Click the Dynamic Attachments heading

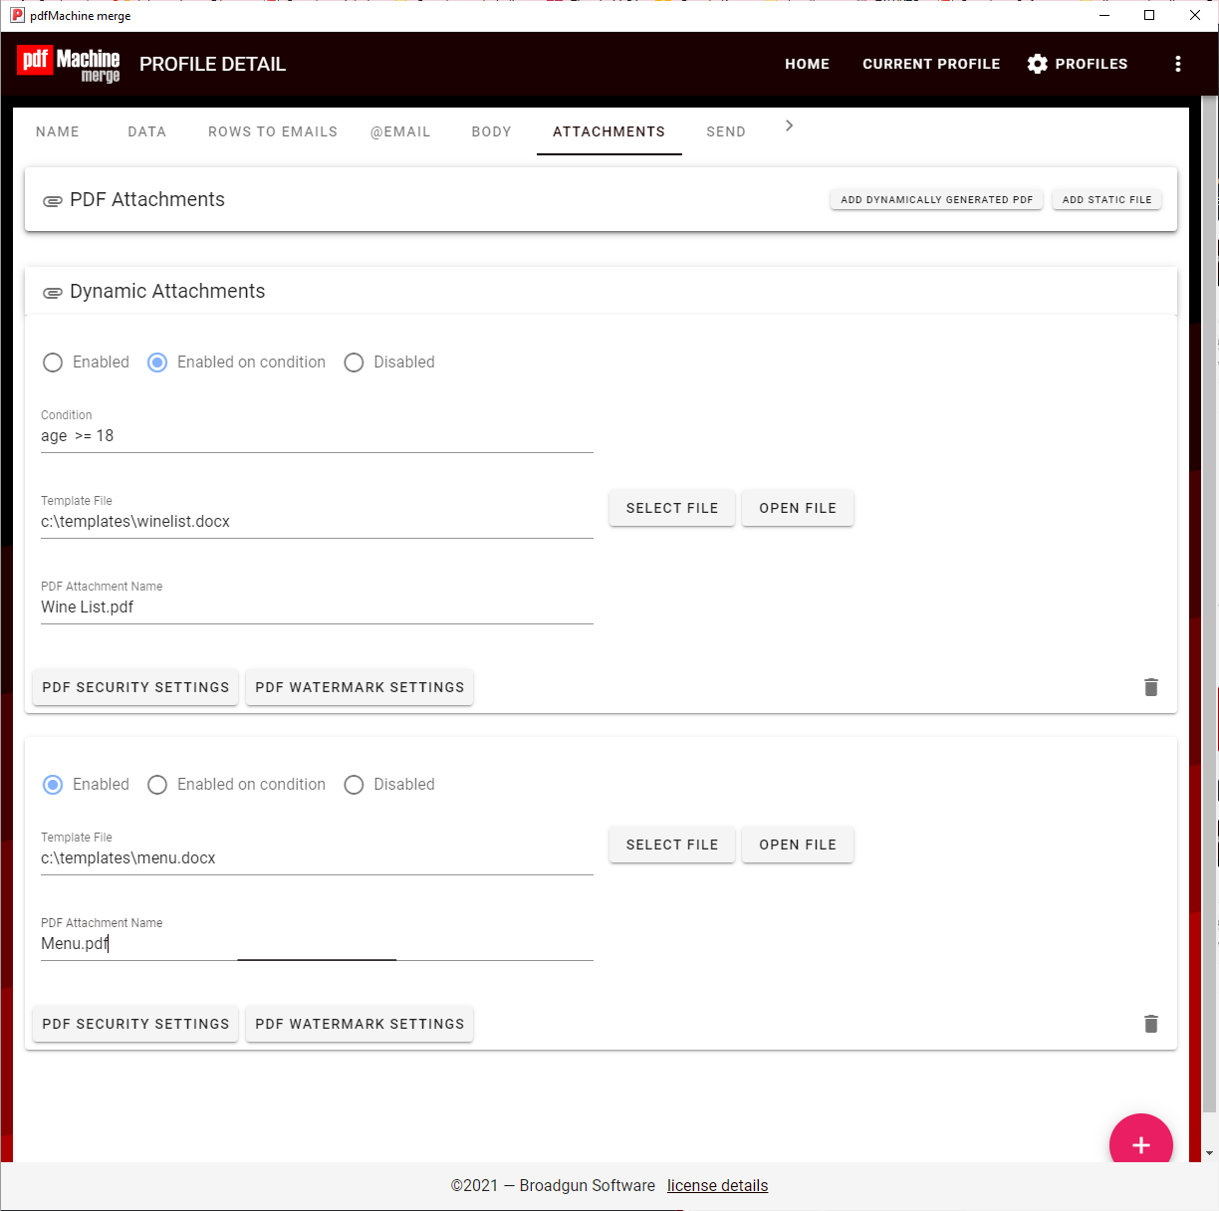167,292
